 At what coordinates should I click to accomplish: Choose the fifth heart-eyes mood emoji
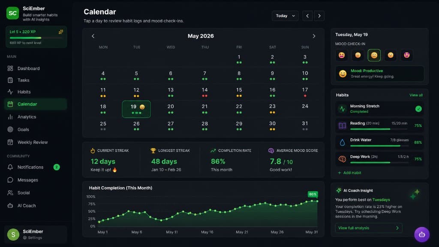tap(407, 55)
